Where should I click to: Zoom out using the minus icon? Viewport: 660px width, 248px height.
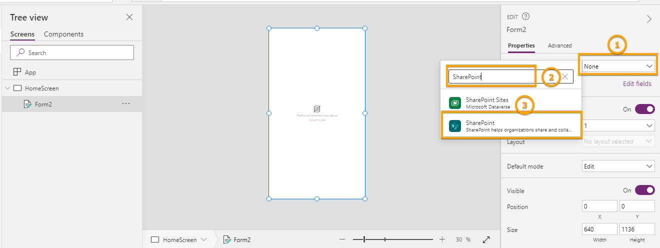342,239
